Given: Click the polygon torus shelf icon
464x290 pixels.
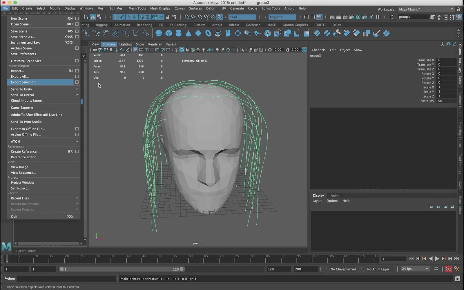Looking at the screenshot, I should [x=208, y=33].
